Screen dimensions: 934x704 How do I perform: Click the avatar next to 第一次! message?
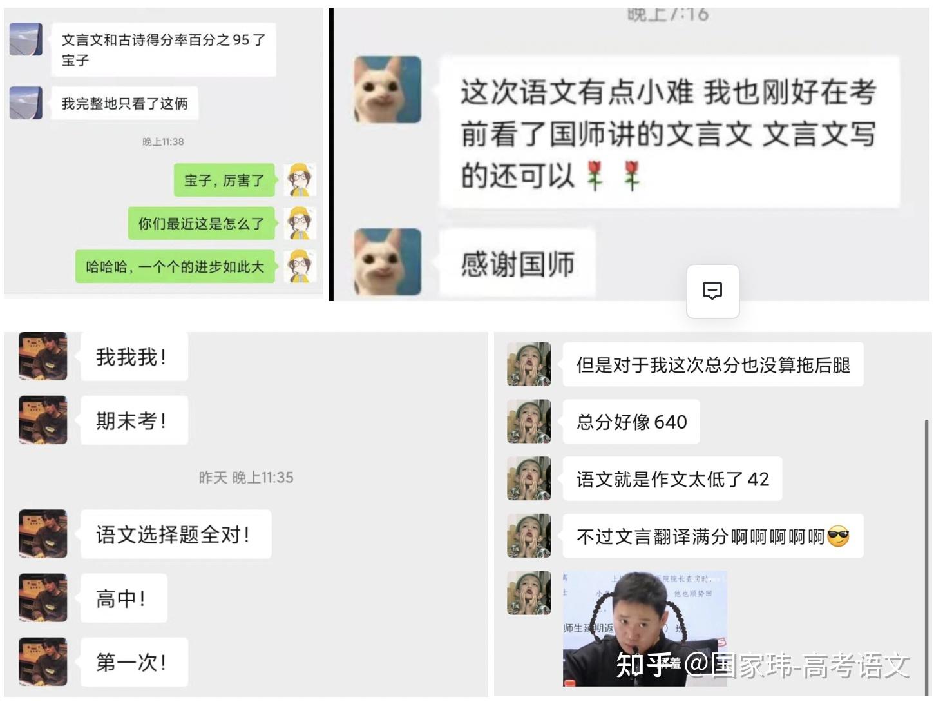click(x=43, y=661)
